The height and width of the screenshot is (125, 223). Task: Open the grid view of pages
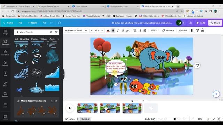click(x=208, y=119)
